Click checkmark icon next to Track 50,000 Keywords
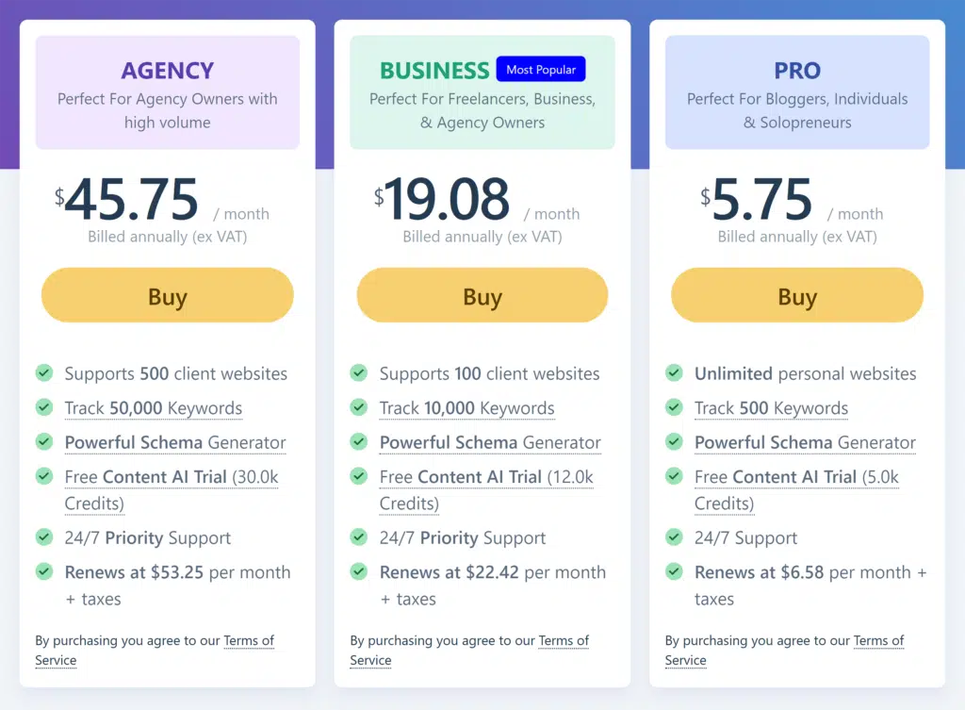Image resolution: width=965 pixels, height=710 pixels. click(x=44, y=407)
